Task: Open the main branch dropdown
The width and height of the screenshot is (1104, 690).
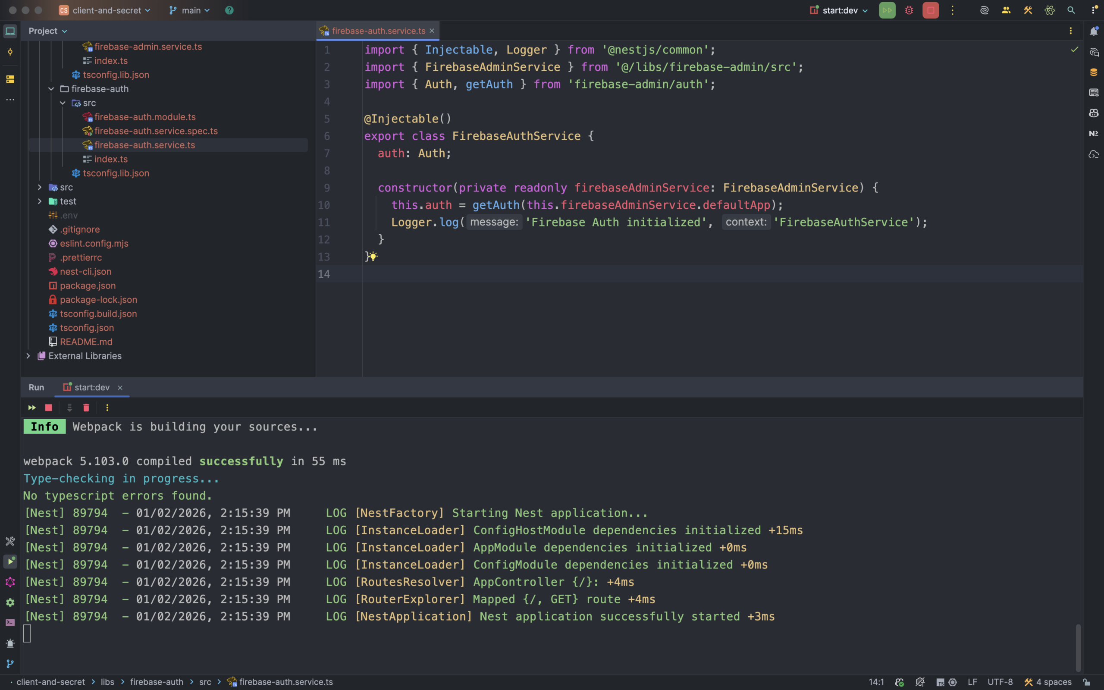Action: [190, 10]
